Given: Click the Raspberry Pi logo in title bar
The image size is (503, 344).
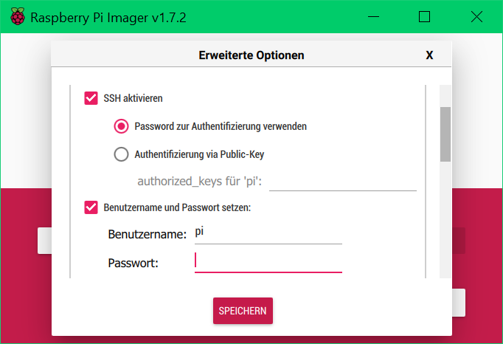Looking at the screenshot, I should [x=18, y=17].
